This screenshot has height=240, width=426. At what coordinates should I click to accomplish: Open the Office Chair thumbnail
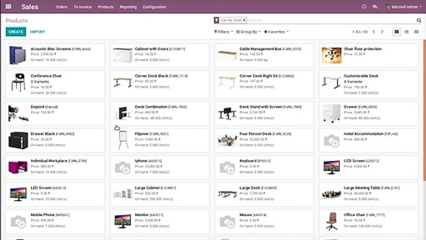pyautogui.click(x=331, y=221)
